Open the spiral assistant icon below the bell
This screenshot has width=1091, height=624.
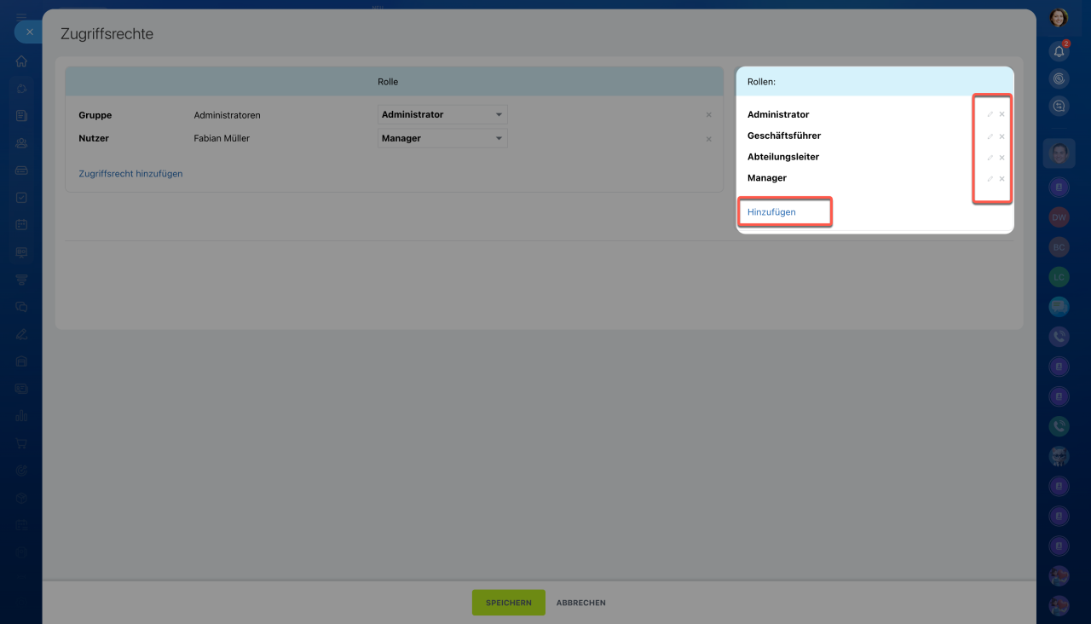1059,78
